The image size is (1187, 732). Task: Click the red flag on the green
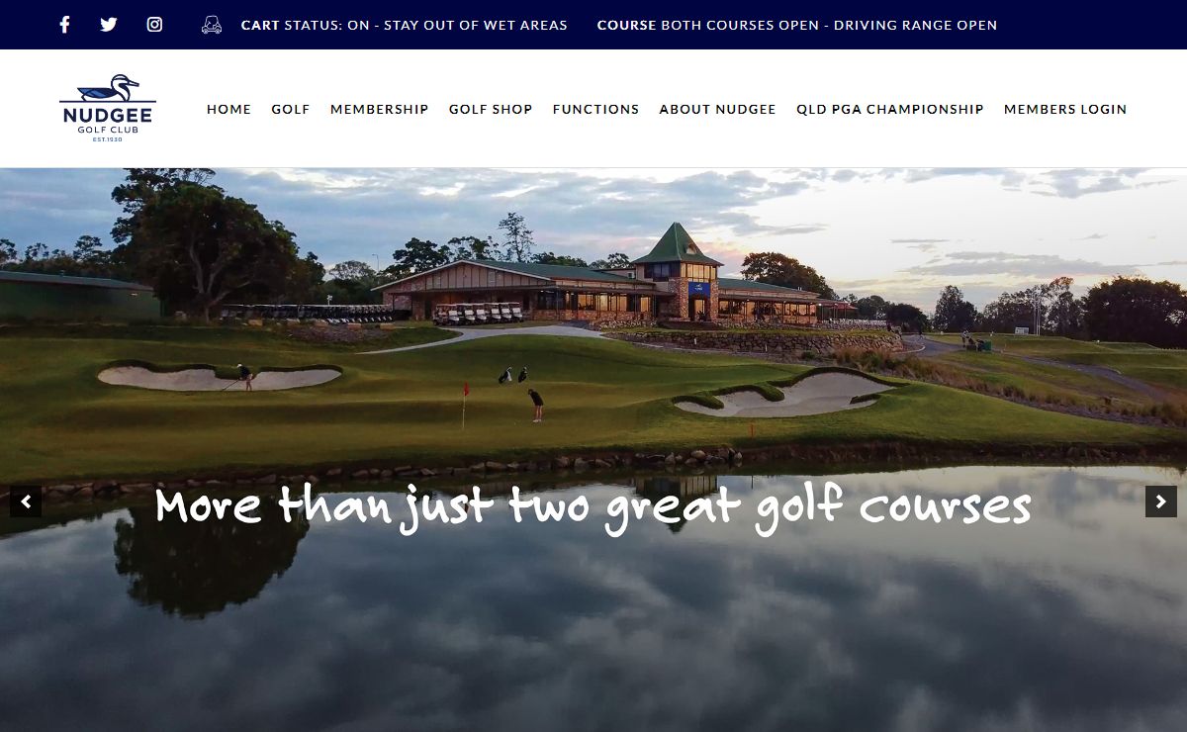[464, 390]
